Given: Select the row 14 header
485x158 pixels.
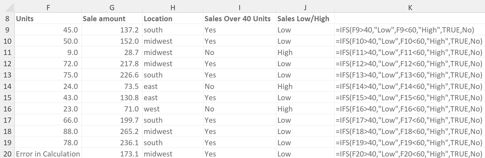Looking at the screenshot, I should pyautogui.click(x=7, y=86).
